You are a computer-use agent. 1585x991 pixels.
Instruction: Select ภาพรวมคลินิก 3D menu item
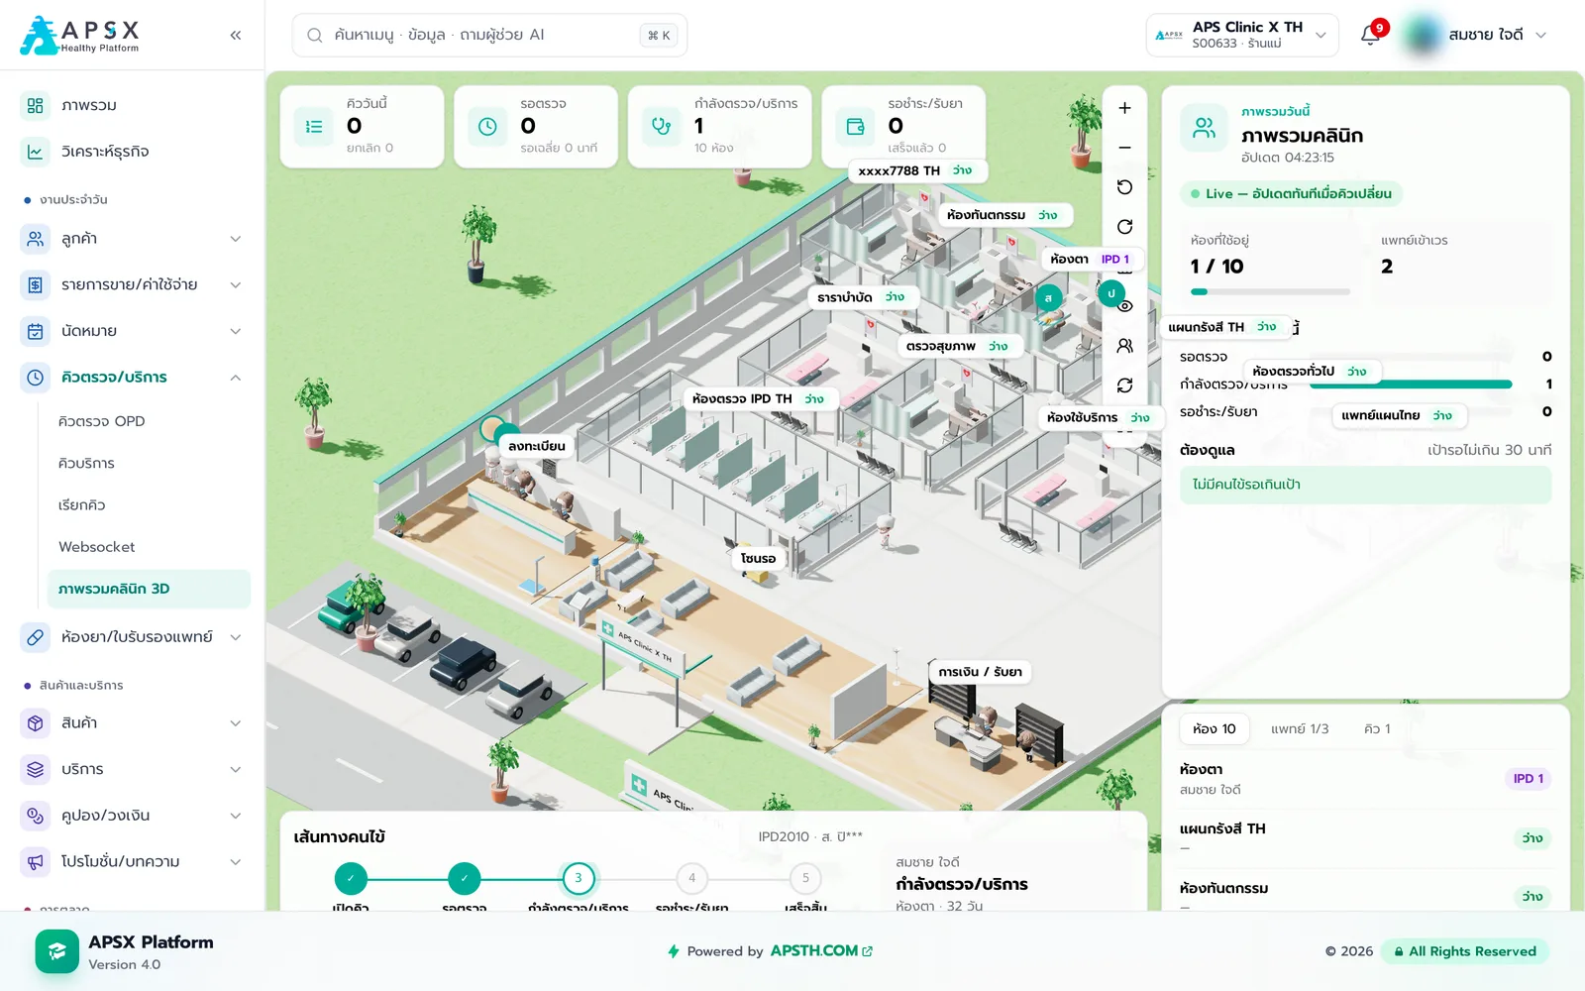point(149,589)
